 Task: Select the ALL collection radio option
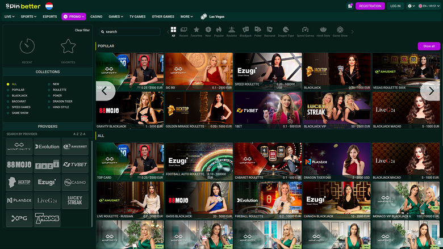coord(12,84)
